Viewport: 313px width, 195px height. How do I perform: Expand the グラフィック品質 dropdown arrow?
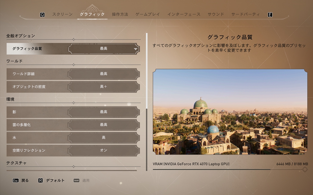[x=136, y=49]
